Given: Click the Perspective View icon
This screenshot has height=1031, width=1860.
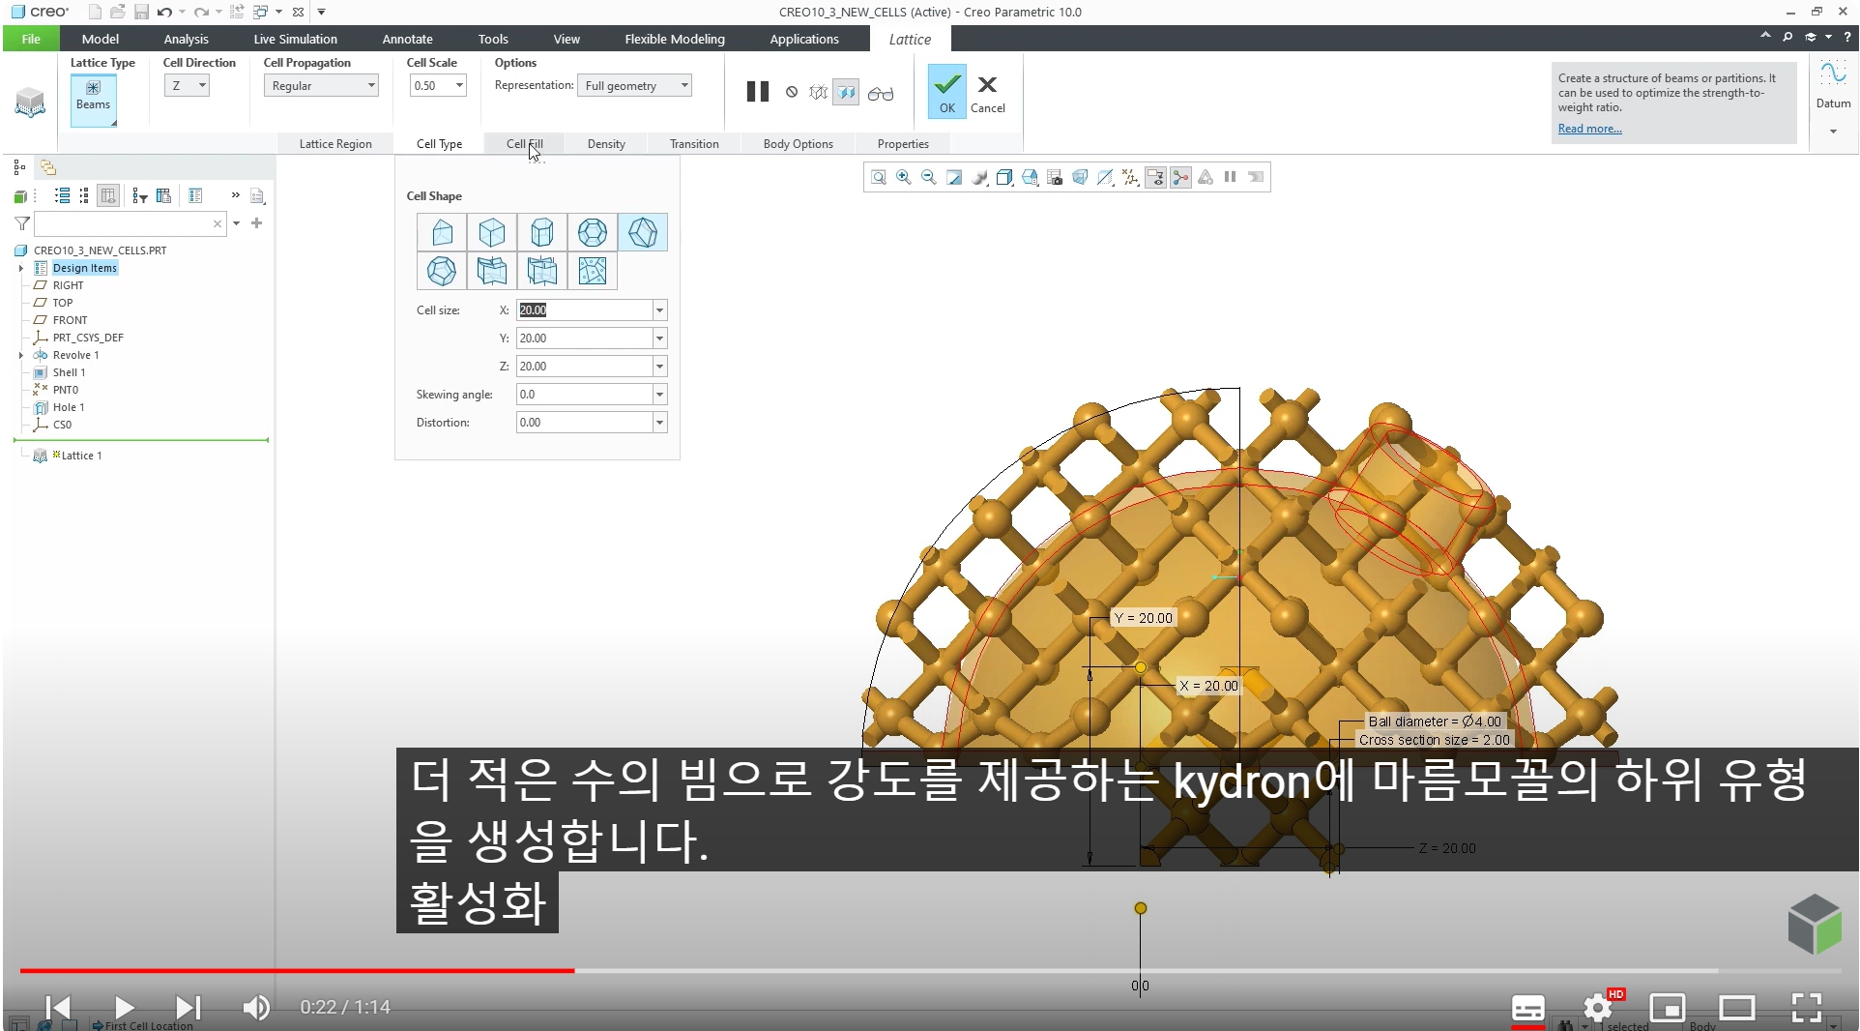Looking at the screenshot, I should [1080, 177].
